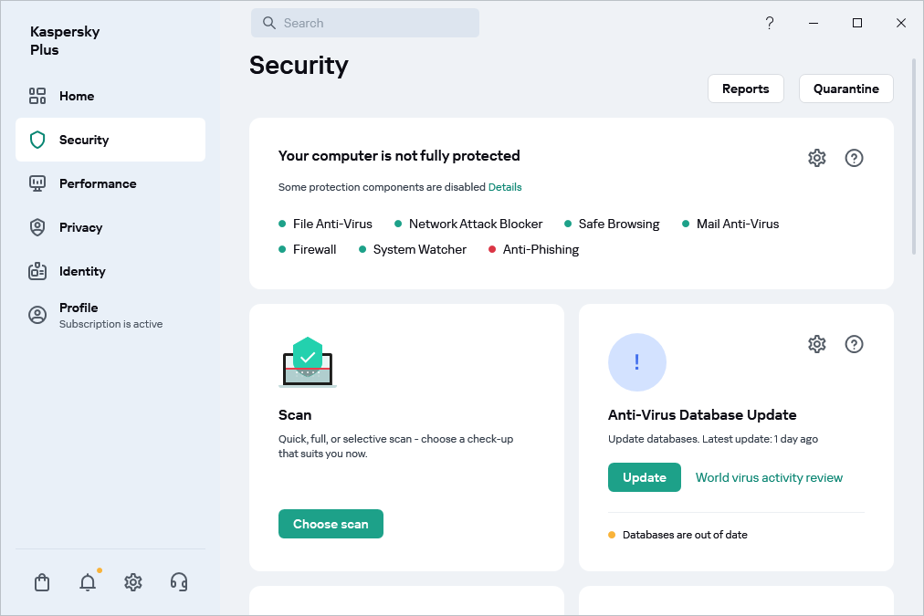Contact support via headset icon
Image resolution: width=924 pixels, height=616 pixels.
pos(178,581)
